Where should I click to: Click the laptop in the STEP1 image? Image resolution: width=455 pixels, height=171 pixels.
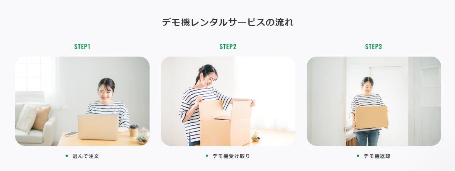tap(98, 127)
